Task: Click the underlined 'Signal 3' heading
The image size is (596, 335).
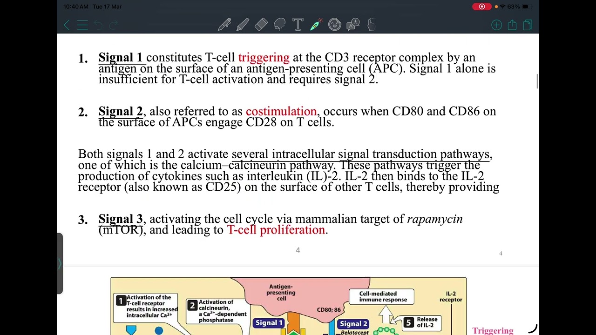Action: coord(121,219)
